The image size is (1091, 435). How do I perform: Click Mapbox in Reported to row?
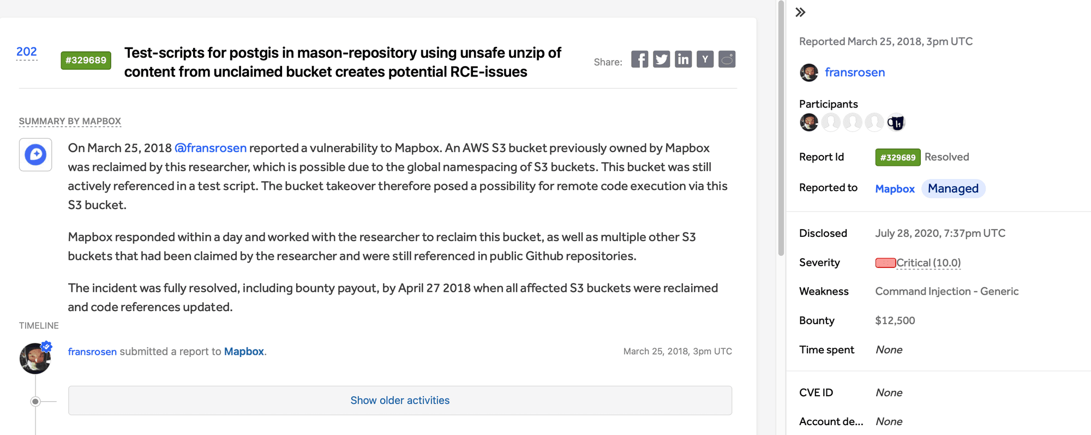pos(895,189)
